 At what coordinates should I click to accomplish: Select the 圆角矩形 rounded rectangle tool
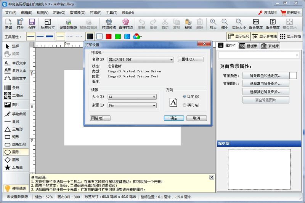pyautogui.click(x=15, y=144)
